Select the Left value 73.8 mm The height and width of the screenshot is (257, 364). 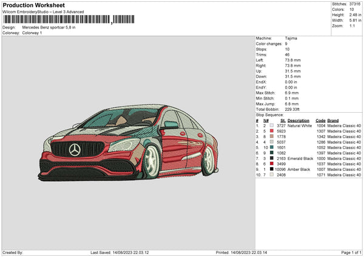[x=293, y=60]
